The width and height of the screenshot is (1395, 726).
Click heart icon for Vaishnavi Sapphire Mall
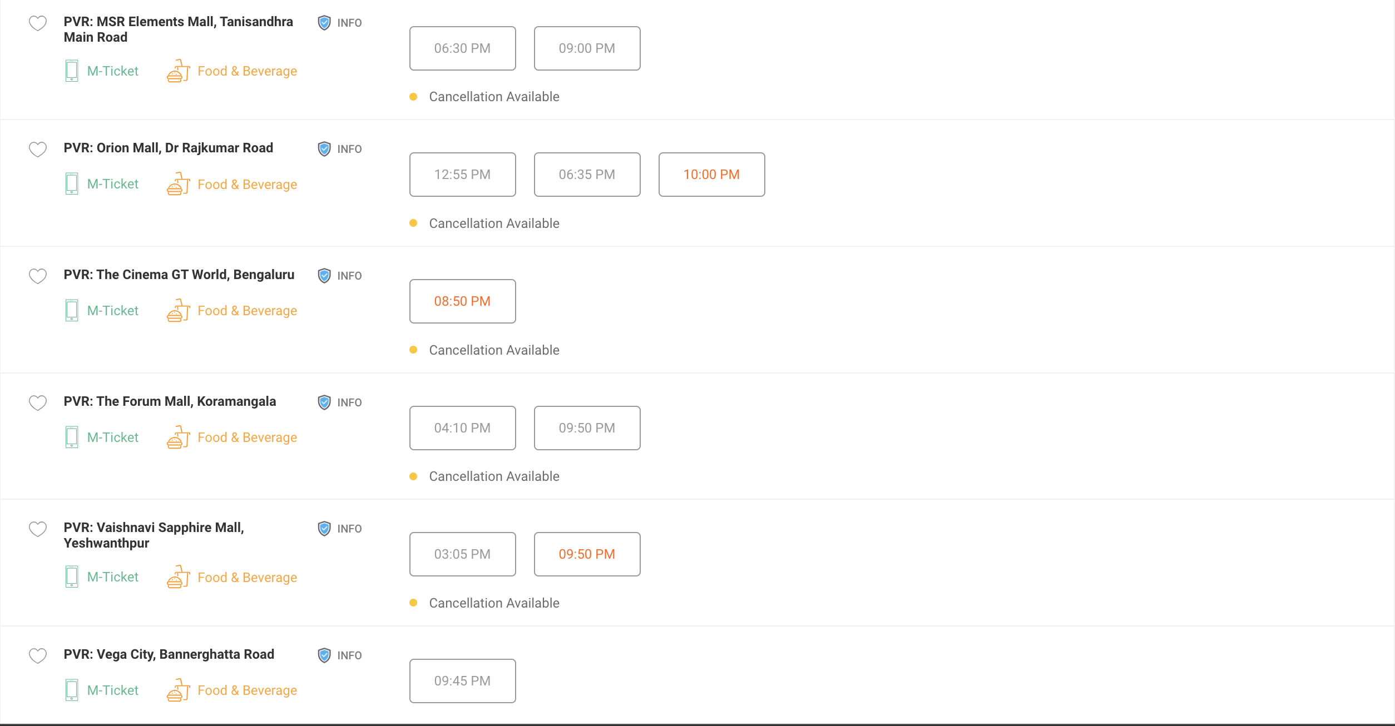[38, 529]
